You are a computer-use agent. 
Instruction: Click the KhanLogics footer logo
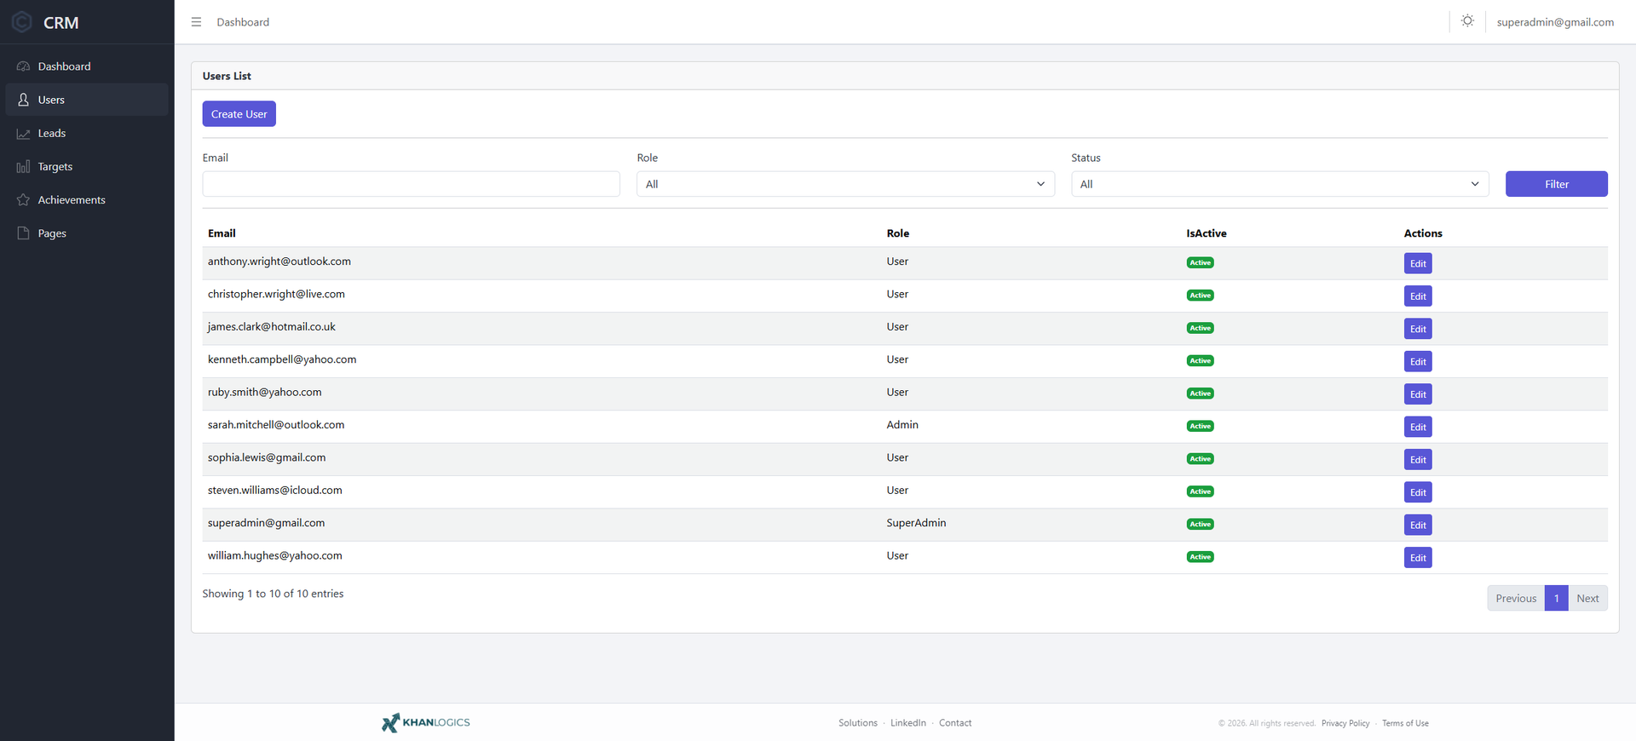426,722
